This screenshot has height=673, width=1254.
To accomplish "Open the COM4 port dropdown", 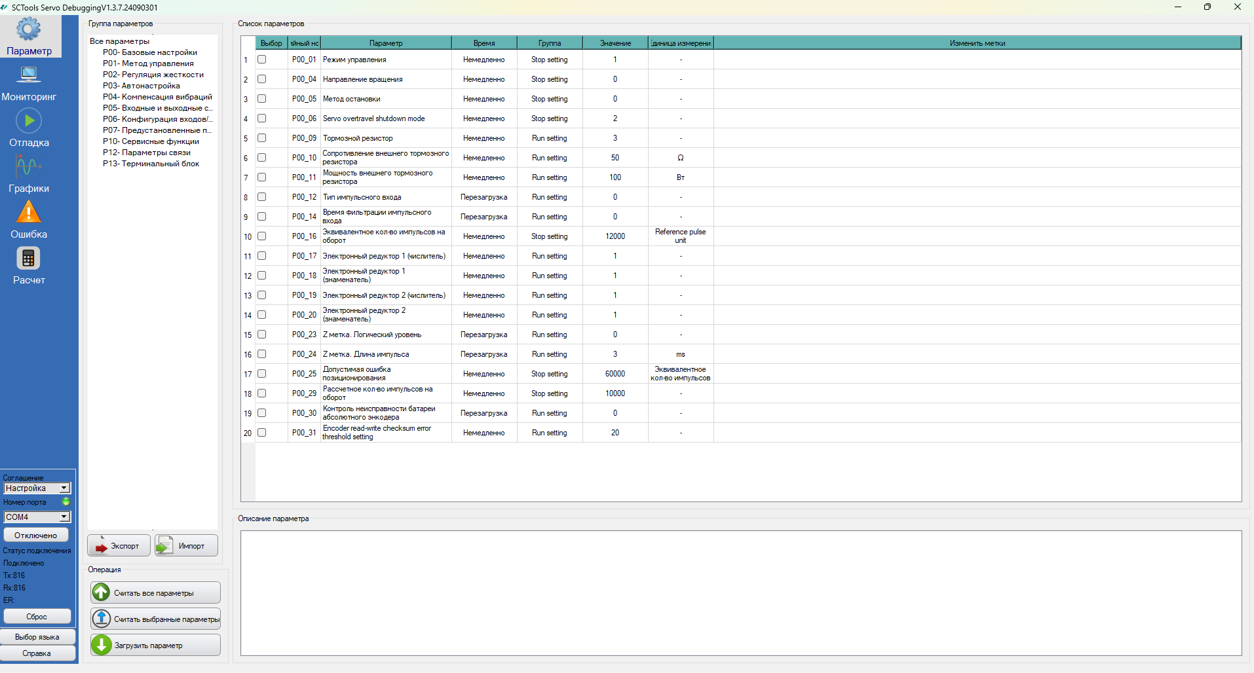I will pos(37,517).
